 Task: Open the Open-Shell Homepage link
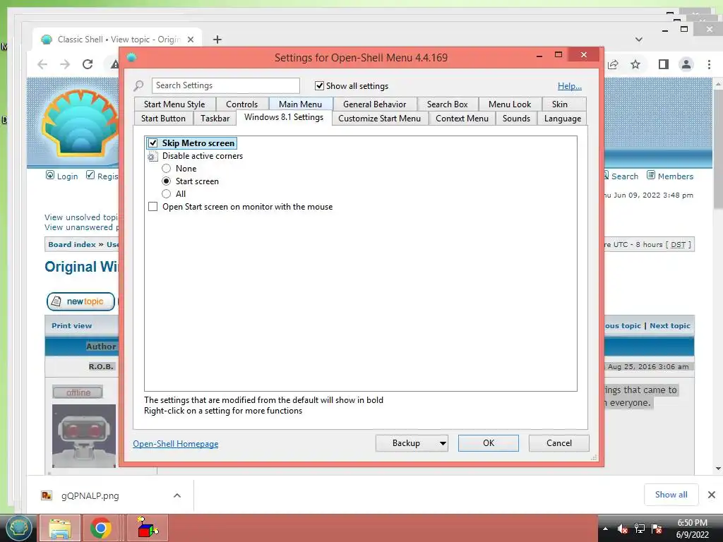(176, 444)
